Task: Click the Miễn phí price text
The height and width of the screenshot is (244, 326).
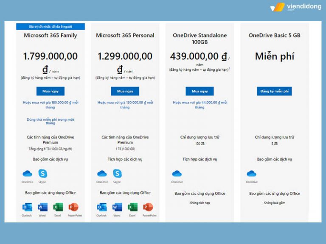Action: tap(275, 56)
